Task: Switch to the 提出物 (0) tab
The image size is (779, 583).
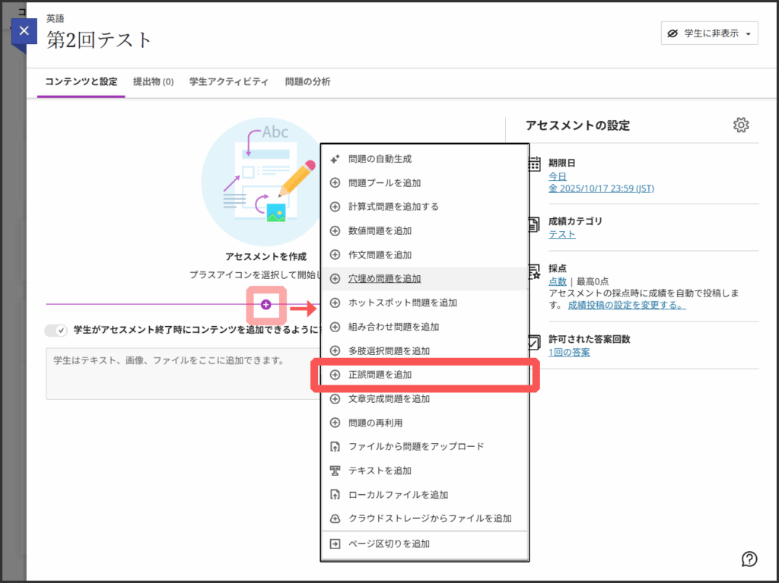Action: click(153, 82)
